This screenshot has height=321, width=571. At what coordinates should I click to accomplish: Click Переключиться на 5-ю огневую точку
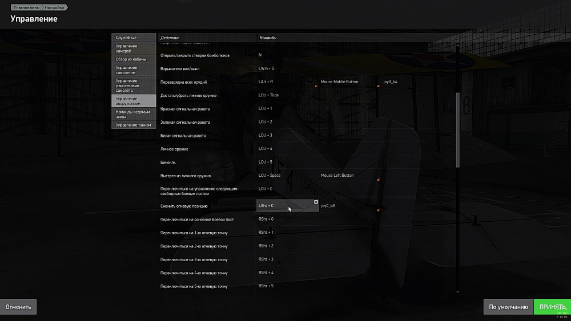[x=194, y=286]
